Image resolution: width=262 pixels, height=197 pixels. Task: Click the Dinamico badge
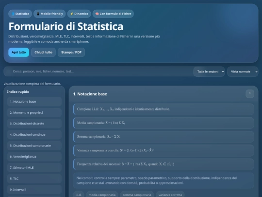tap(79, 14)
